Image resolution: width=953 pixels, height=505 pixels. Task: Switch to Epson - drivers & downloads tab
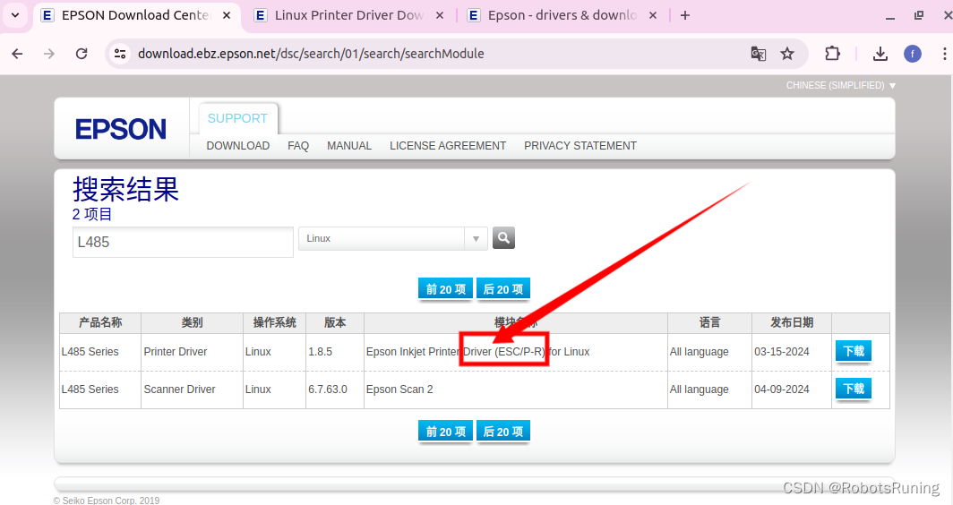click(x=562, y=15)
